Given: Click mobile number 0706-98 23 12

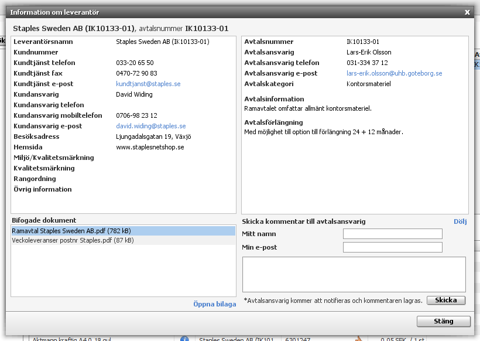Looking at the screenshot, I should [136, 115].
